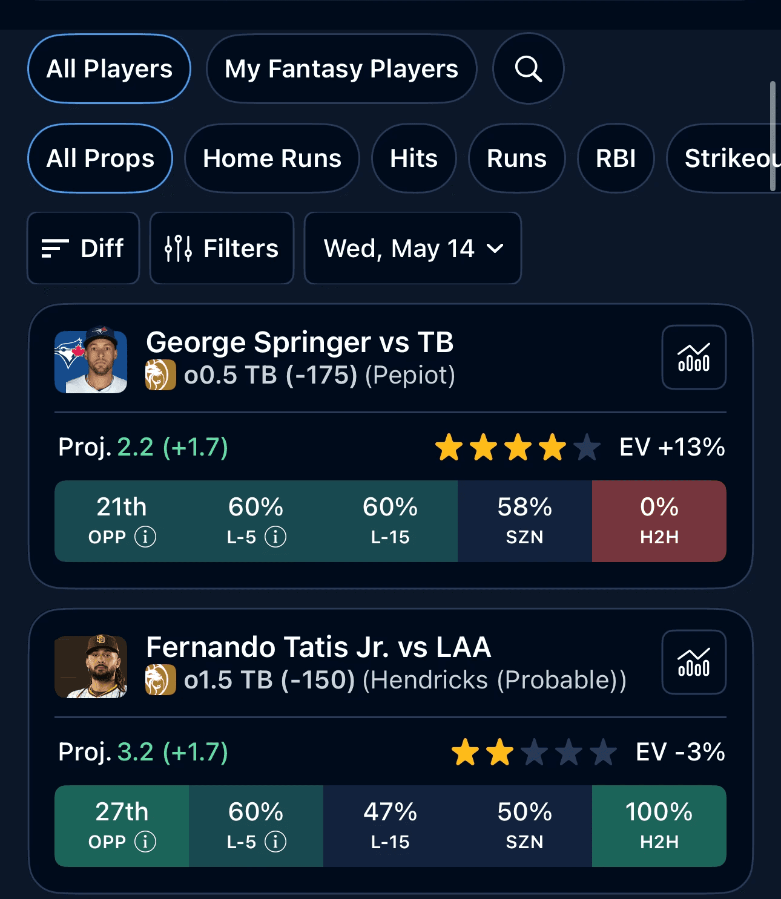
Task: Open the player search magnifier icon
Action: click(528, 68)
